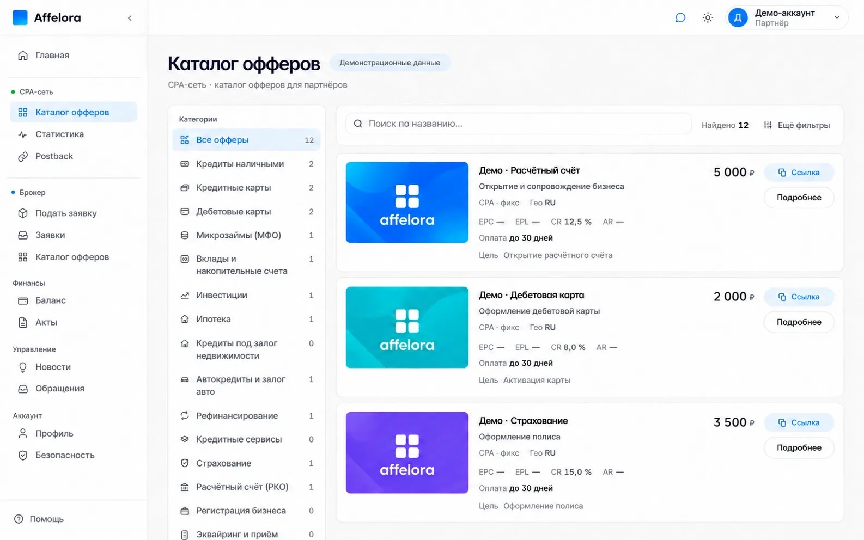Copy Ссылка for Демо Дебетовая карта
This screenshot has height=540, width=864.
coord(799,297)
